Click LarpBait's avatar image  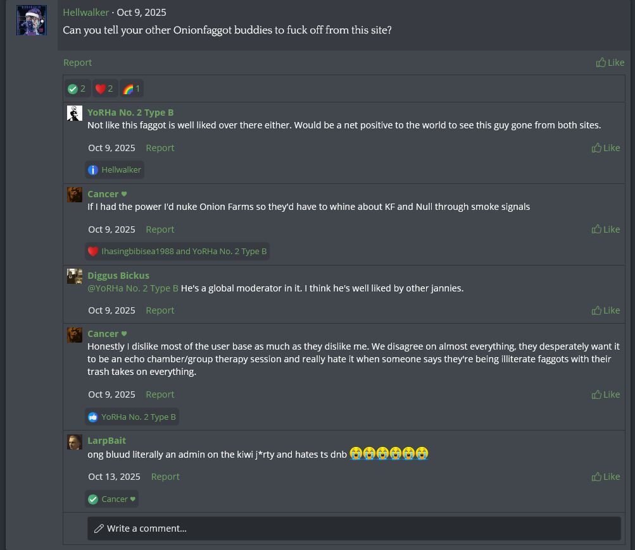[75, 441]
